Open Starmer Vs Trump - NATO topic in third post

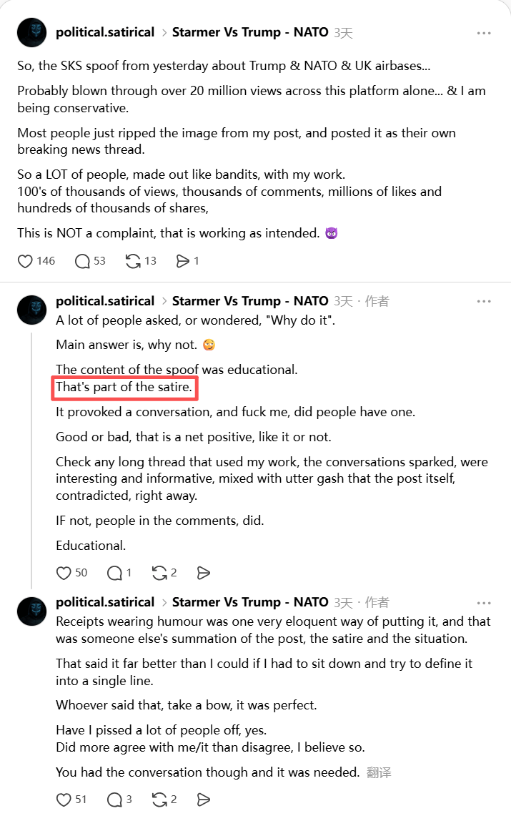(x=250, y=602)
